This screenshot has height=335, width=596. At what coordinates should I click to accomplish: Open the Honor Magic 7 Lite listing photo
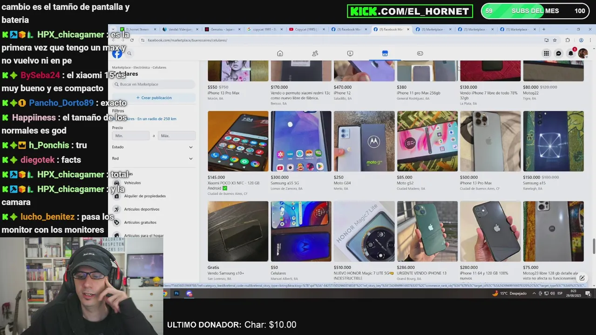pos(364,231)
